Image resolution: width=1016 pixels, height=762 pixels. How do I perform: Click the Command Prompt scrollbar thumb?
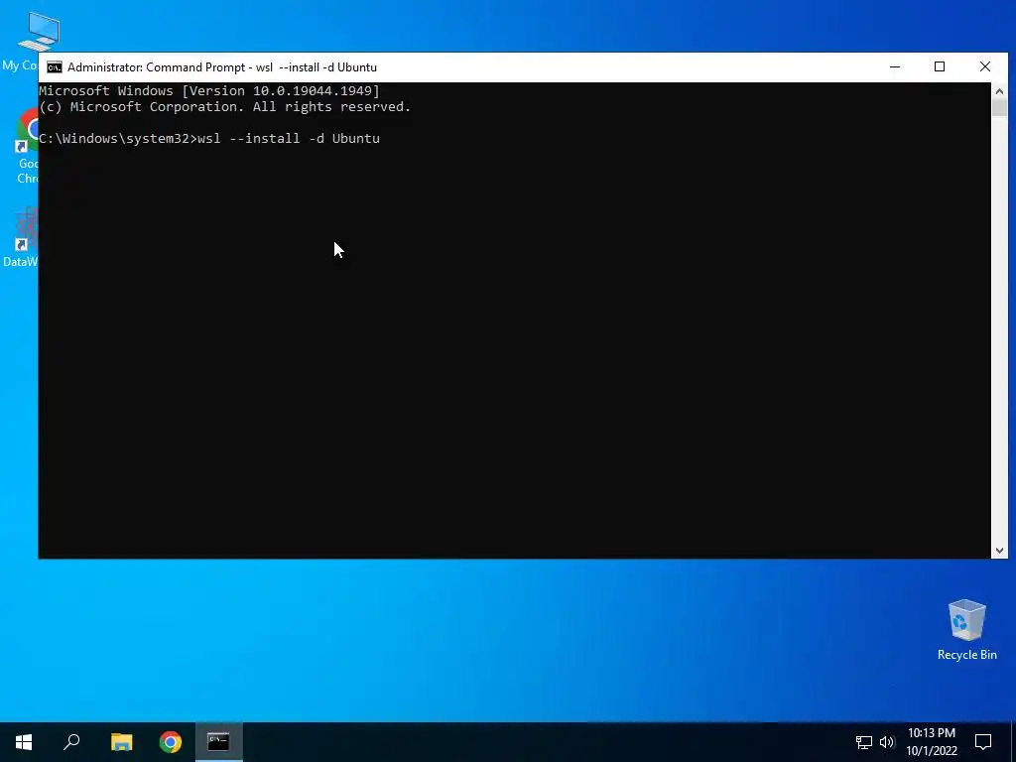click(999, 107)
